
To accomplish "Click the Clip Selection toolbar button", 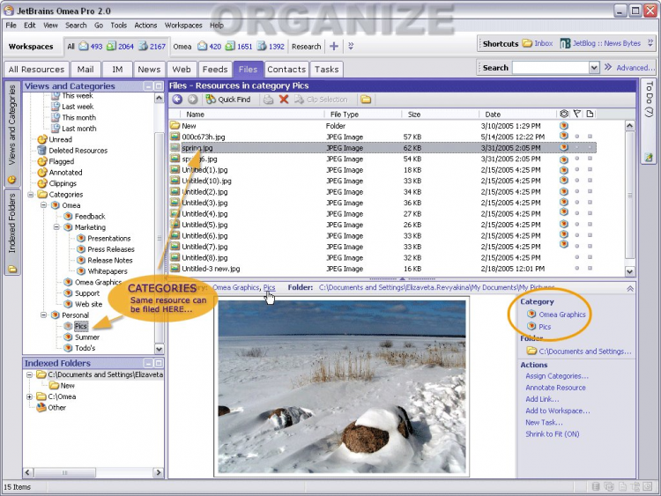I will click(x=321, y=100).
